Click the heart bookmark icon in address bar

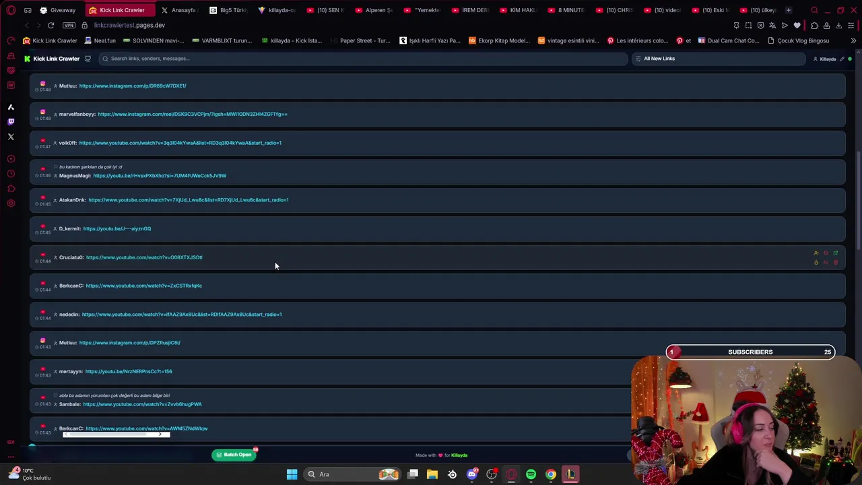click(x=797, y=26)
